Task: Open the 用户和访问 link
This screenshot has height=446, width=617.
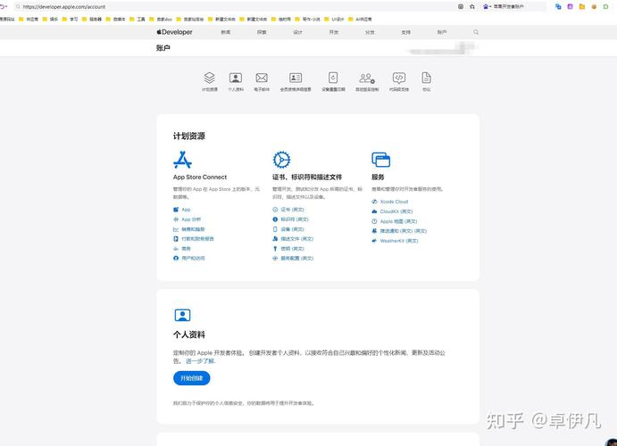Action: 193,258
